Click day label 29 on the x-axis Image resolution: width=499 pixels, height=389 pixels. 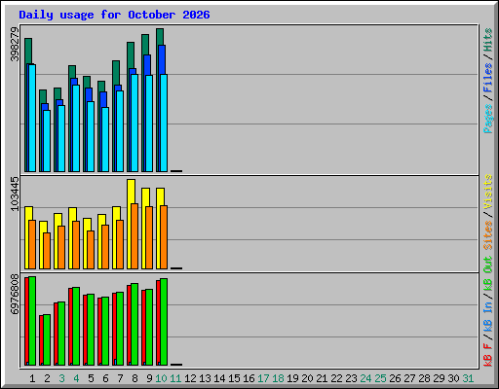[x=439, y=378]
